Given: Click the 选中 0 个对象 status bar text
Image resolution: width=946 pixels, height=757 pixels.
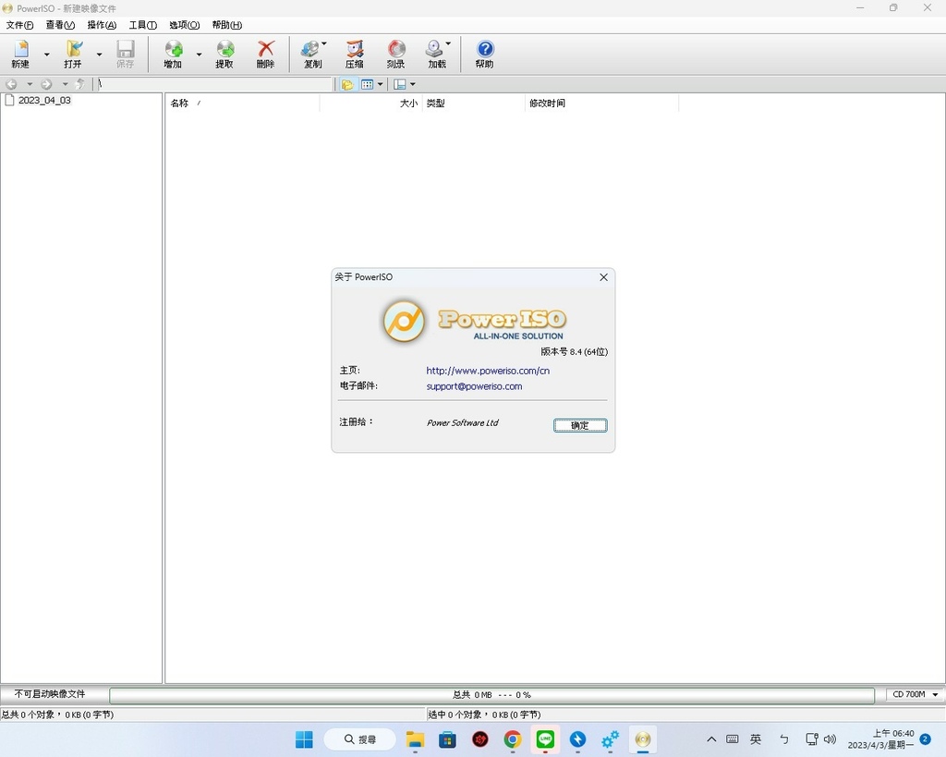Looking at the screenshot, I should 484,714.
